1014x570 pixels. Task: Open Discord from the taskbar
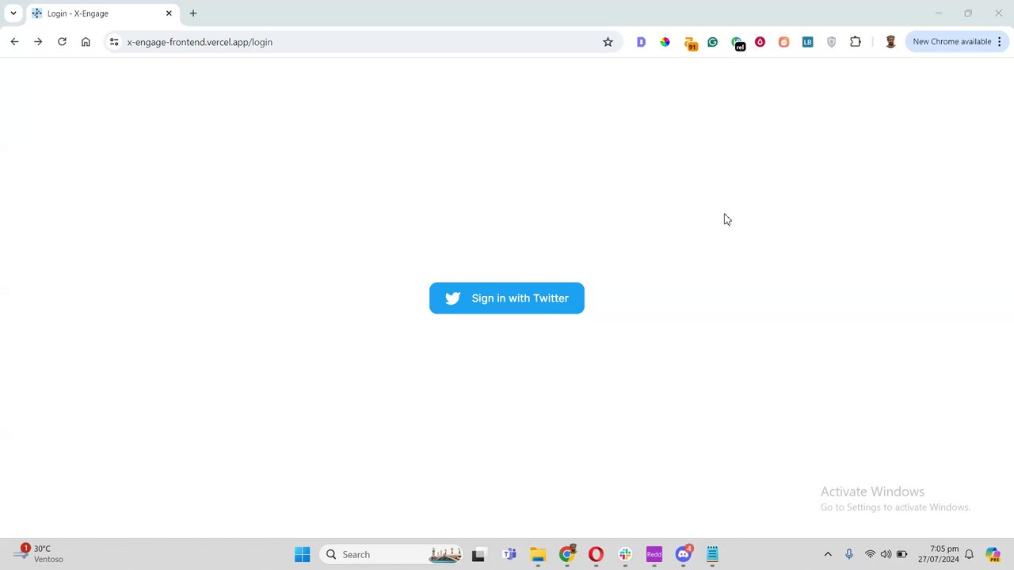pyautogui.click(x=684, y=554)
